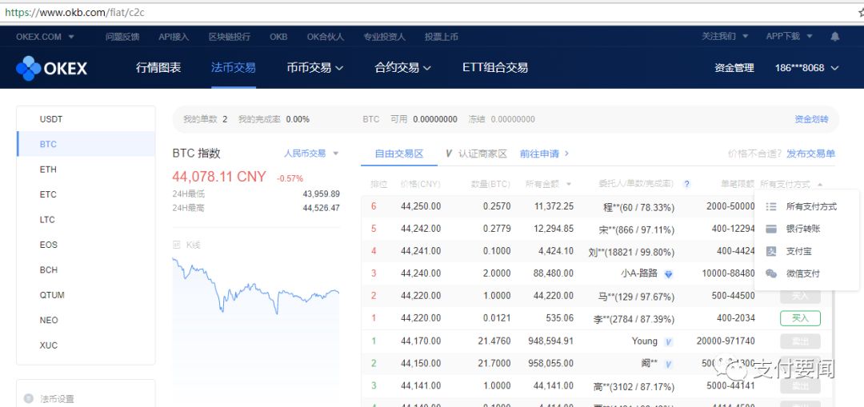The width and height of the screenshot is (864, 407).
Task: Click the question mark help icon
Action: (686, 184)
